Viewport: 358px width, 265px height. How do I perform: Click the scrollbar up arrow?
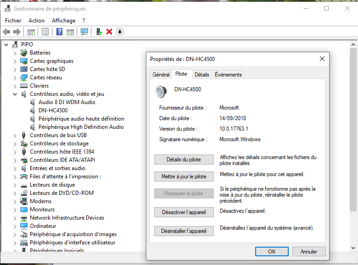click(x=353, y=44)
